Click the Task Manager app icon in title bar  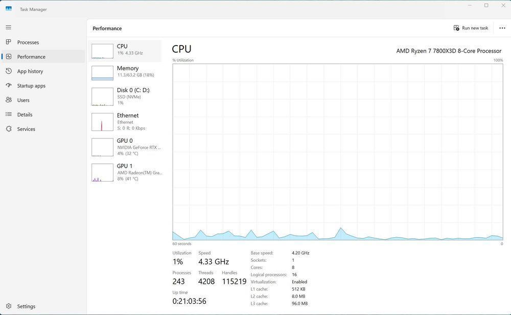9,9
